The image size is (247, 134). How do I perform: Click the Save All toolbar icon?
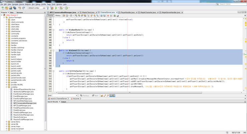click(14, 8)
